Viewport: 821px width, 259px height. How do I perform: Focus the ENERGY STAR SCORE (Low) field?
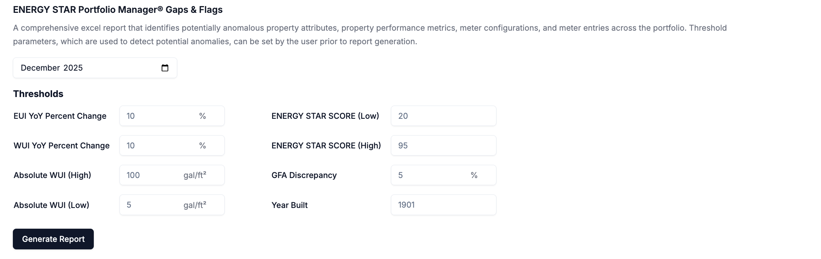pyautogui.click(x=443, y=116)
